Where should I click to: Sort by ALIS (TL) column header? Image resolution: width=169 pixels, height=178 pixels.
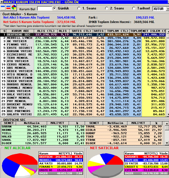[46, 31]
